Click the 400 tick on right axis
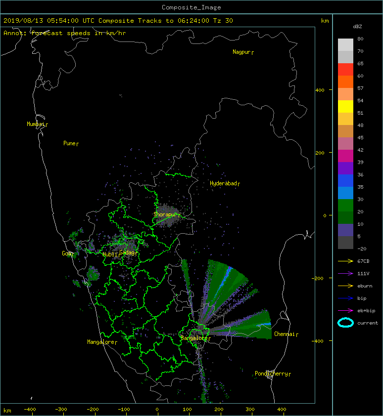Screen dimensions: 383x416 320,90
